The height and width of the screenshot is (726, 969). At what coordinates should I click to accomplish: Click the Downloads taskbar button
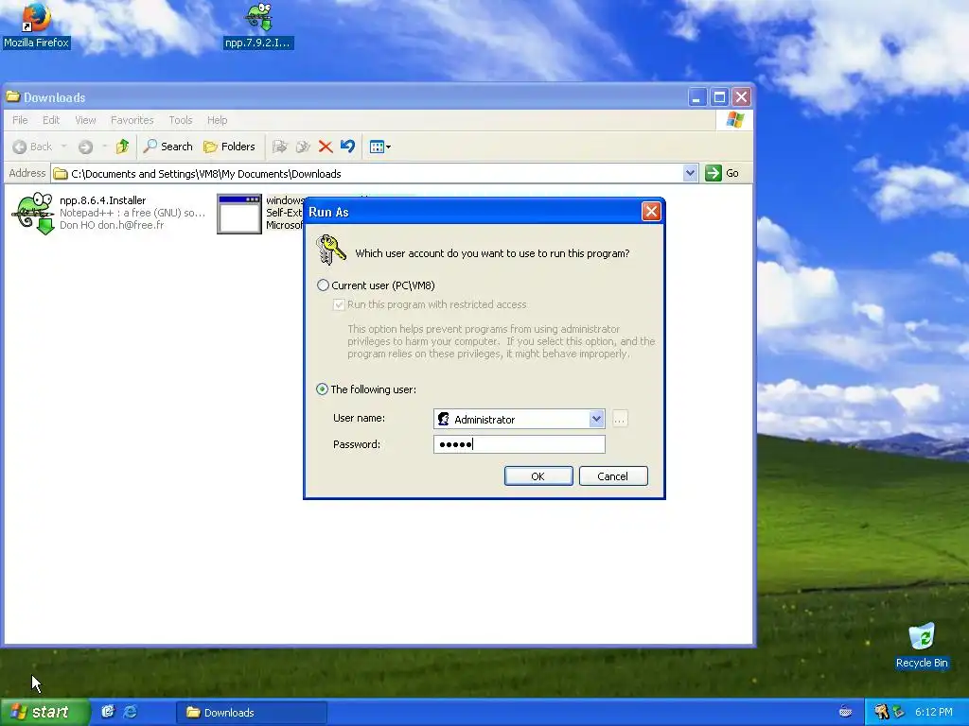coord(252,713)
